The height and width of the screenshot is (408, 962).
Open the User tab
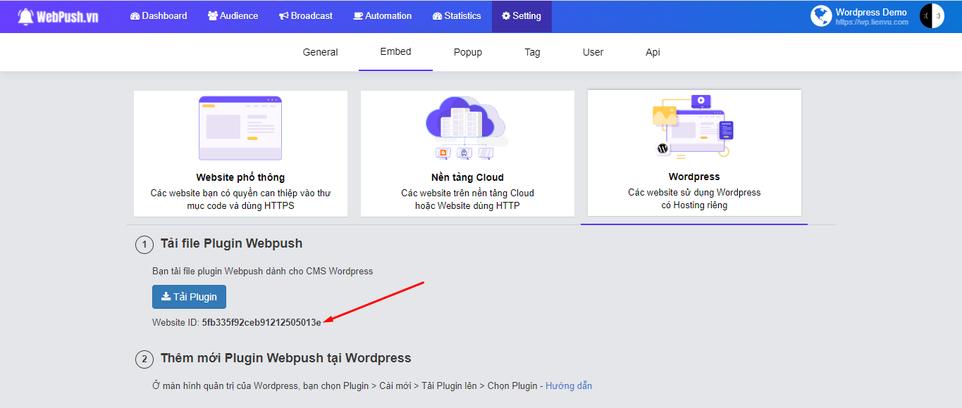[593, 52]
